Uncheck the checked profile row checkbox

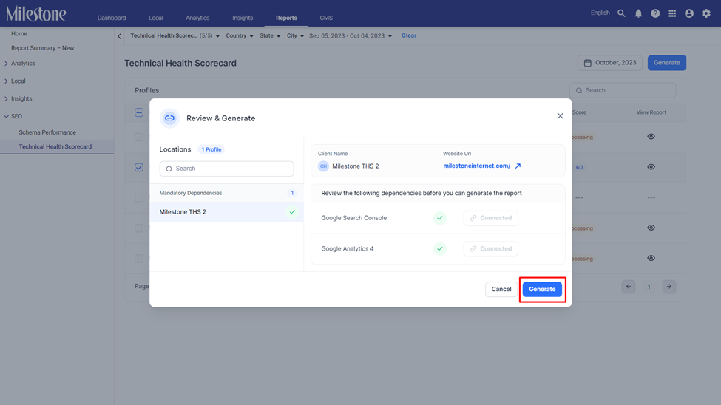point(139,167)
